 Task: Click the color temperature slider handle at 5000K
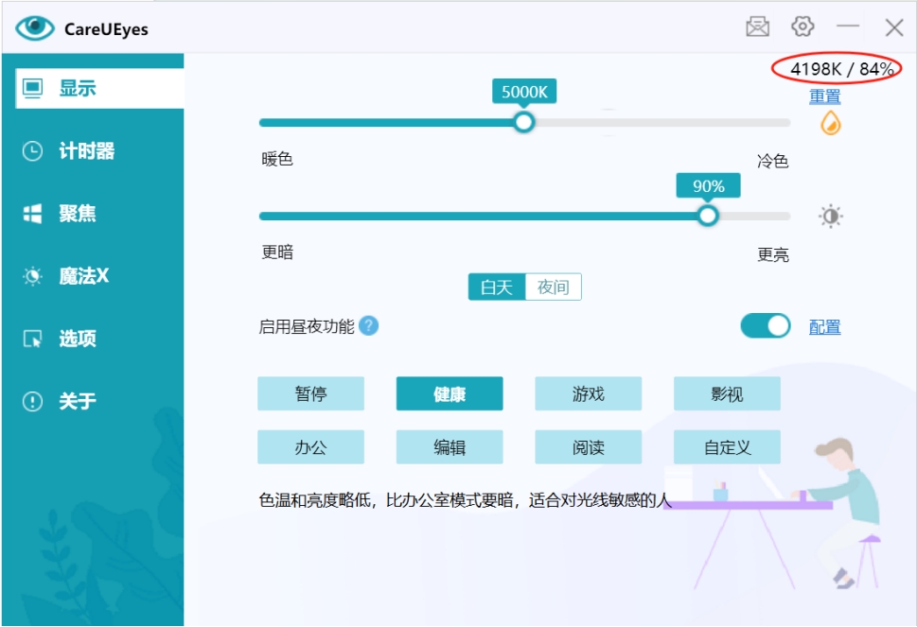[523, 122]
